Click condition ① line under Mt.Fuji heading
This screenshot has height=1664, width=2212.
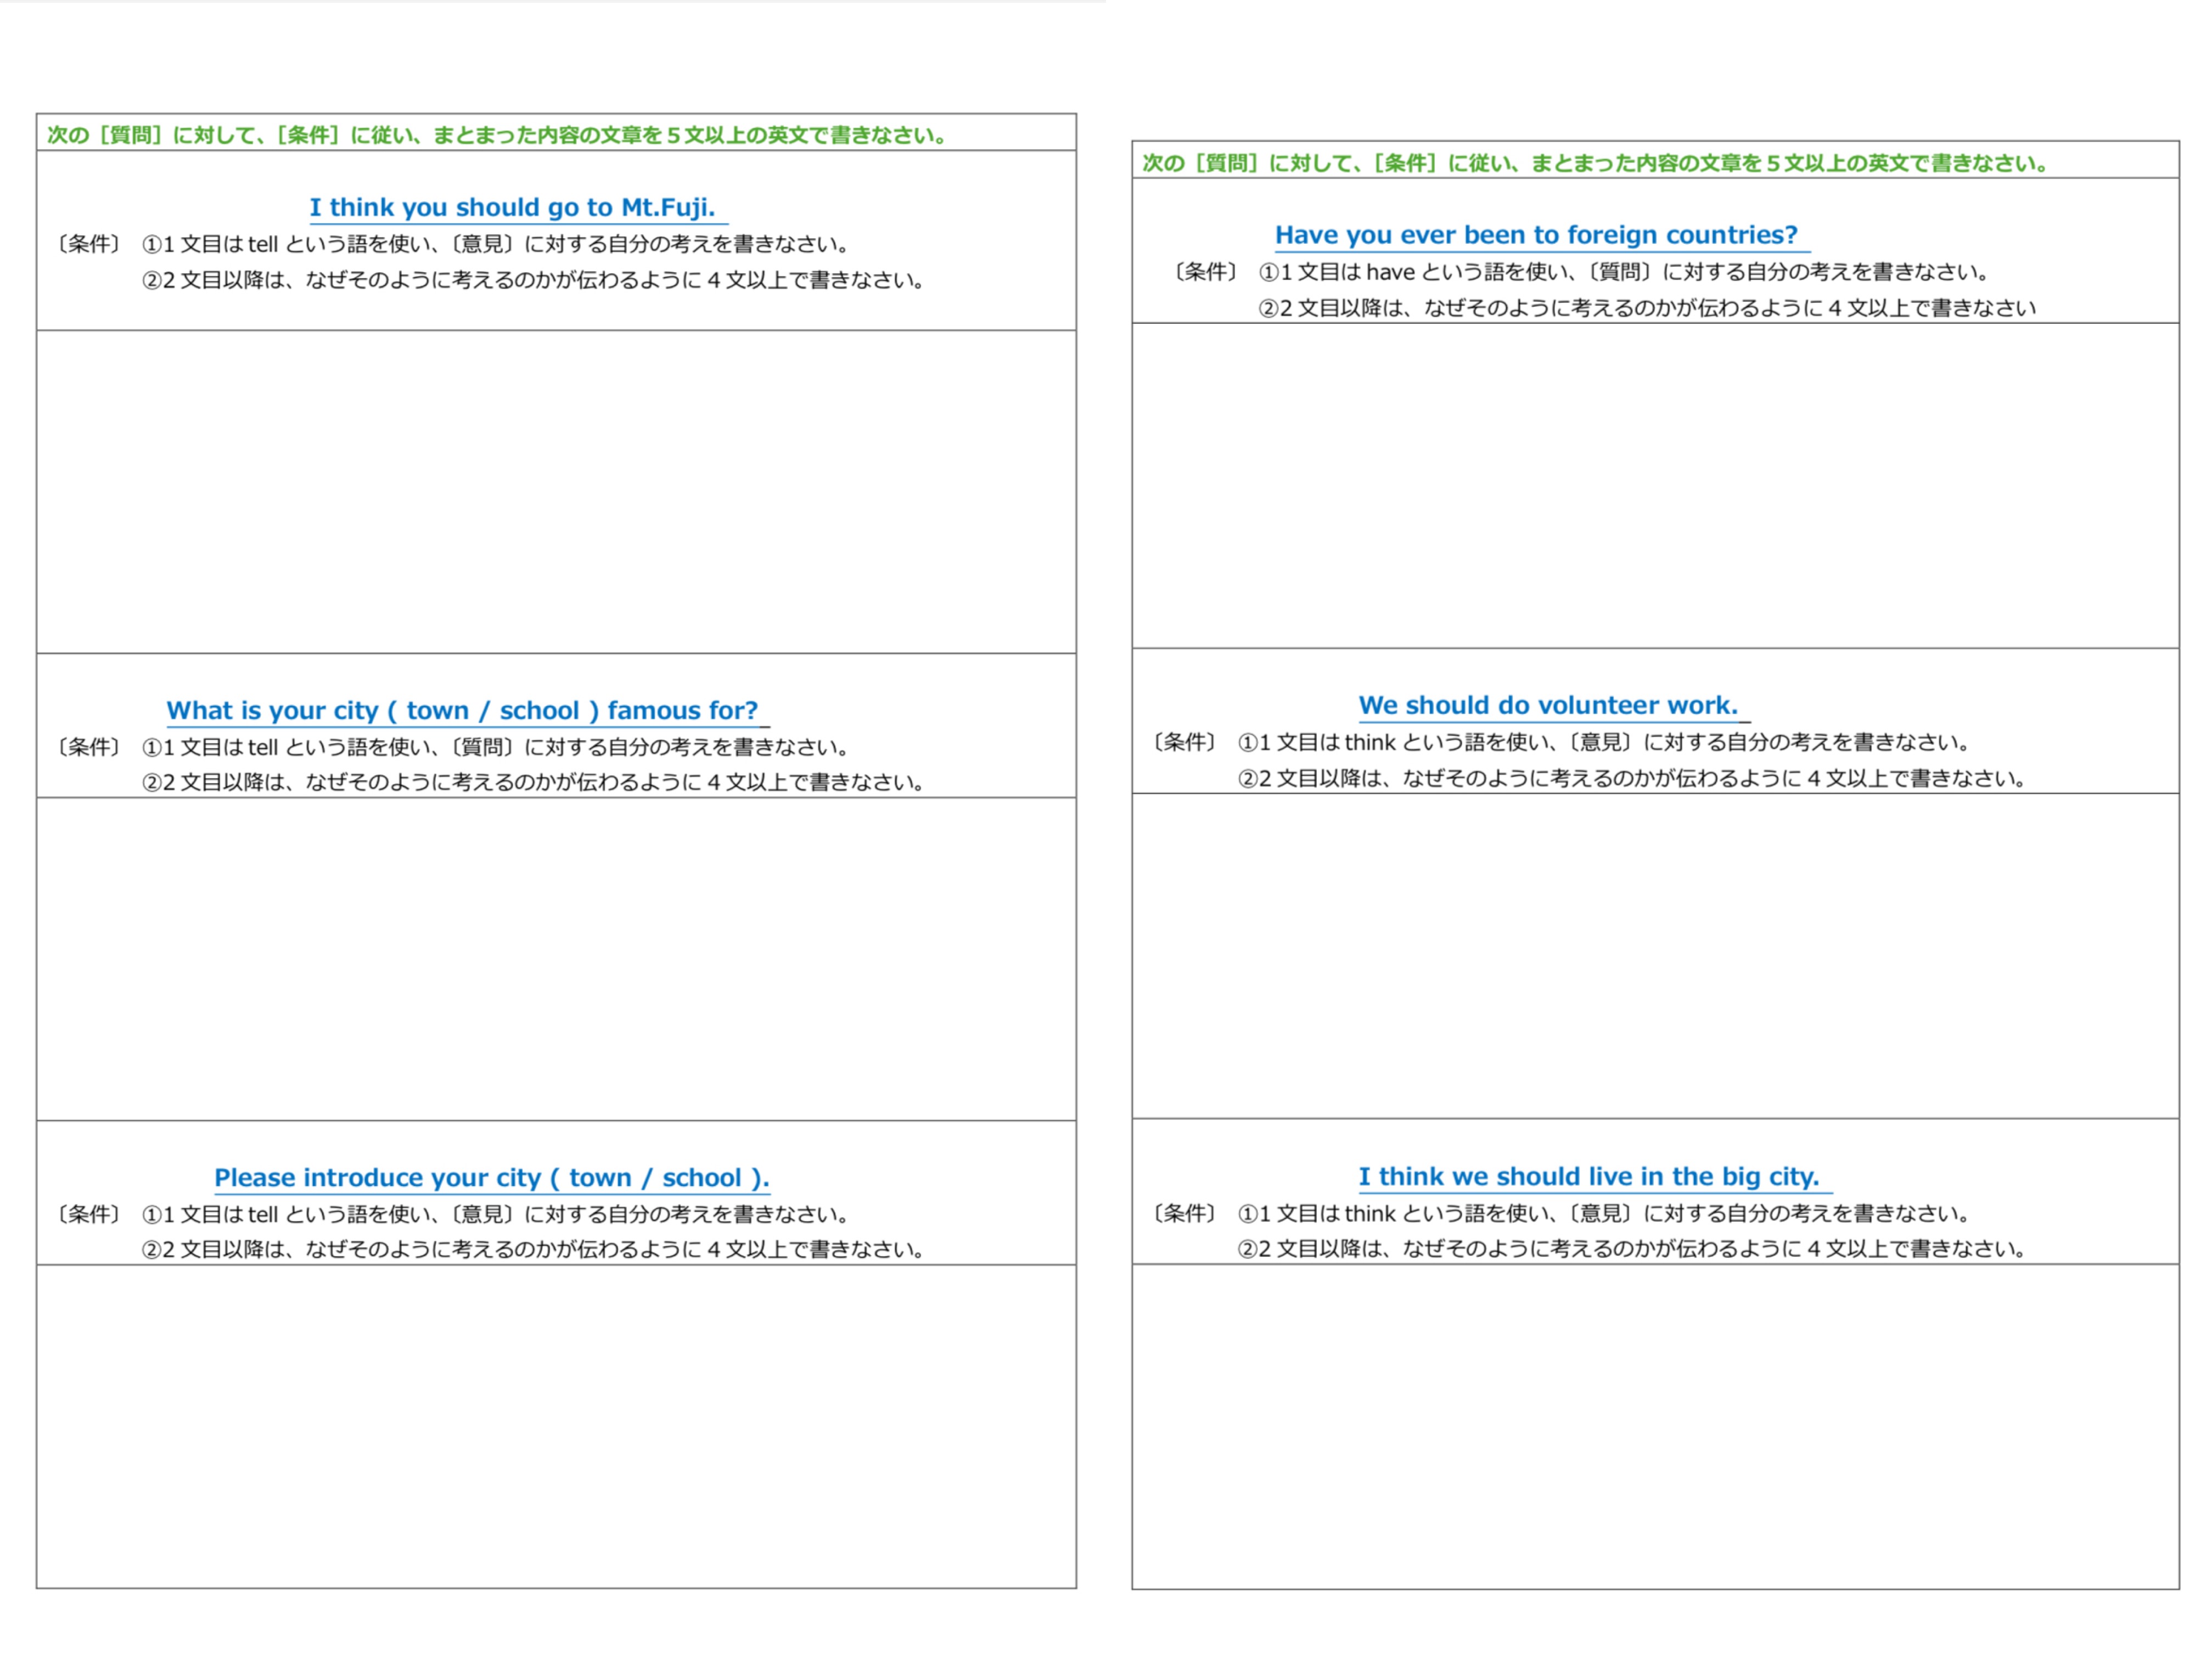[496, 244]
